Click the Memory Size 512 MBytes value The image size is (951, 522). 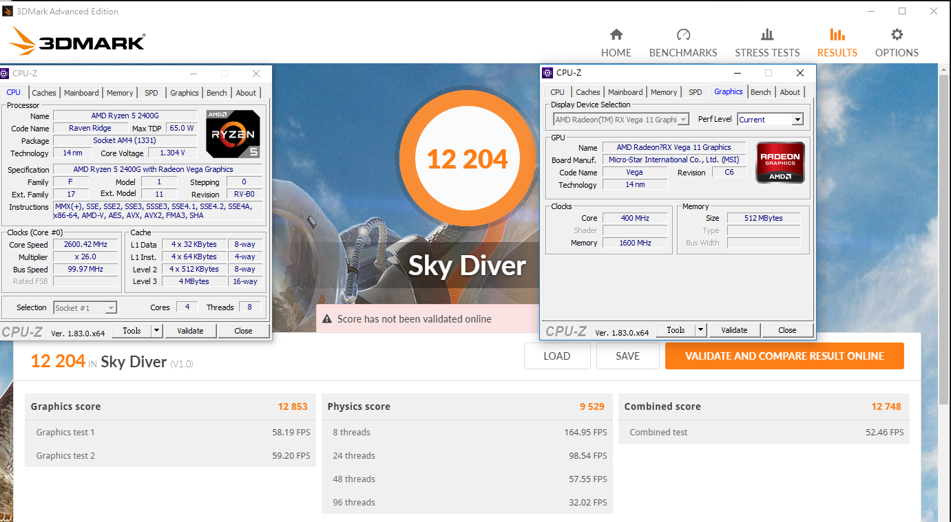[x=764, y=218]
